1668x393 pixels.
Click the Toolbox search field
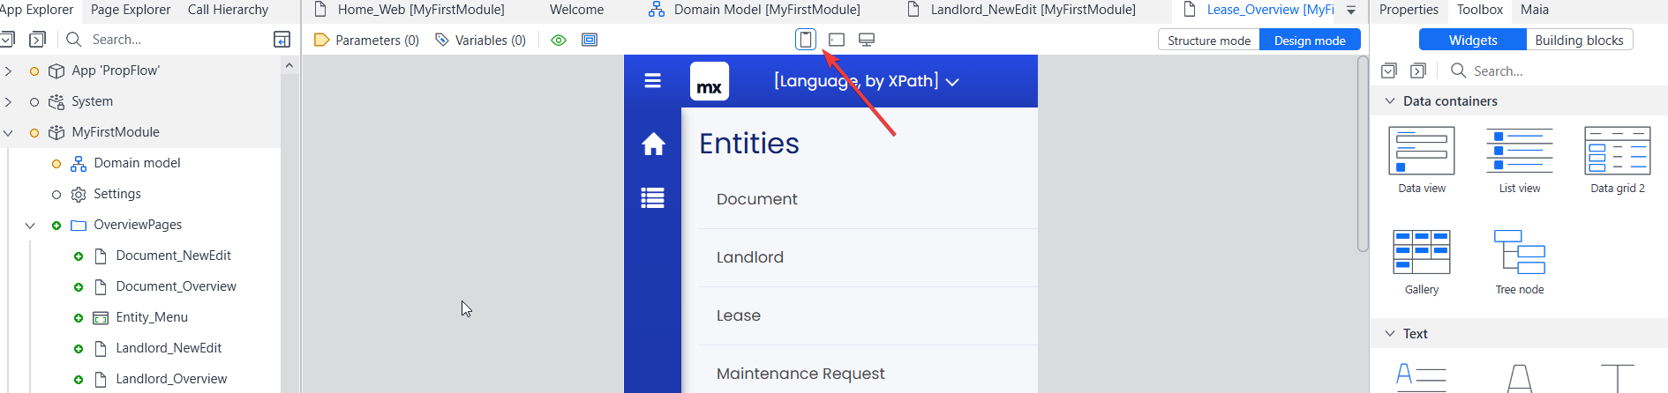(x=1553, y=70)
